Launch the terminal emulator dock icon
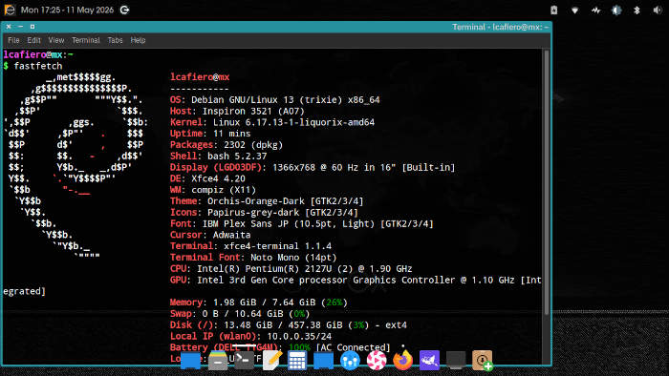669x376 pixels. pos(244,361)
